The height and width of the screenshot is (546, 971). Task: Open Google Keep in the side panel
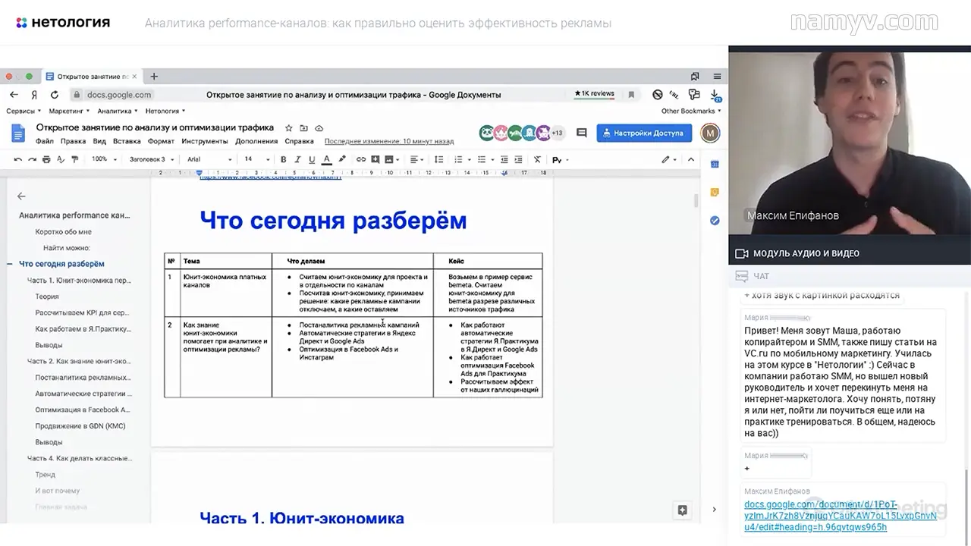tap(714, 192)
